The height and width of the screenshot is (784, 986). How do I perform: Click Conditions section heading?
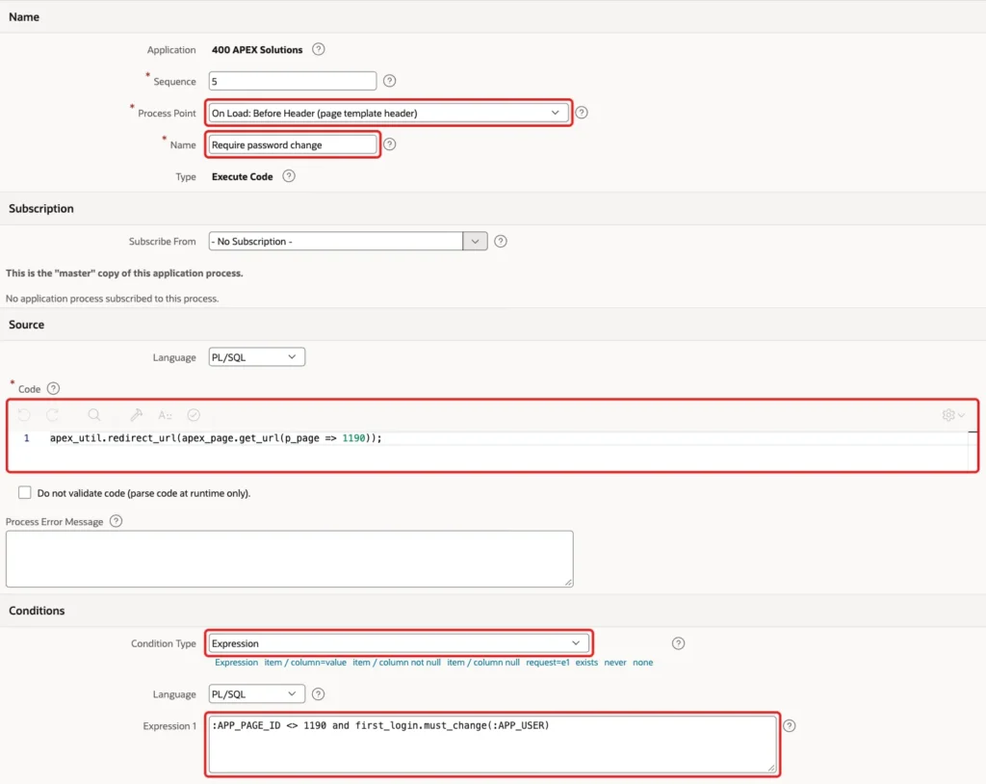[x=37, y=611]
